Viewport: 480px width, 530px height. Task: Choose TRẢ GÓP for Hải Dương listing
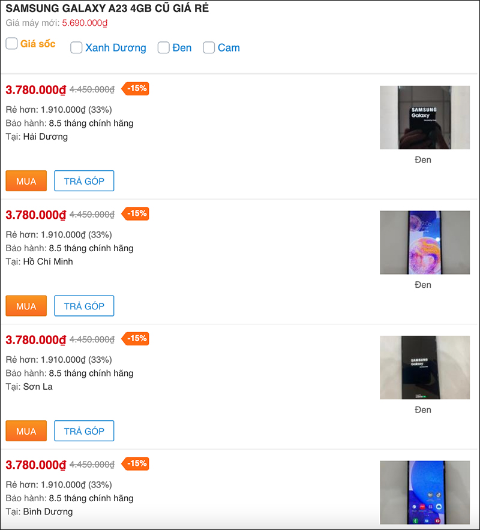coord(84,181)
